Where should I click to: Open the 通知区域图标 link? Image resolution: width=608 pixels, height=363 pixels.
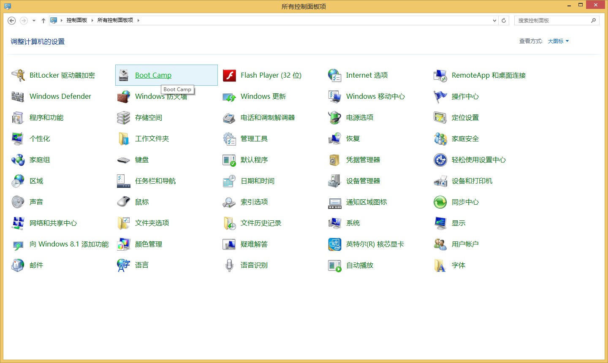(366, 202)
